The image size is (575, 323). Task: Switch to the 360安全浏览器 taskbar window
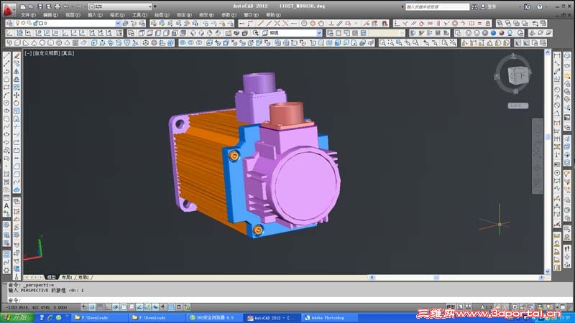pos(214,318)
